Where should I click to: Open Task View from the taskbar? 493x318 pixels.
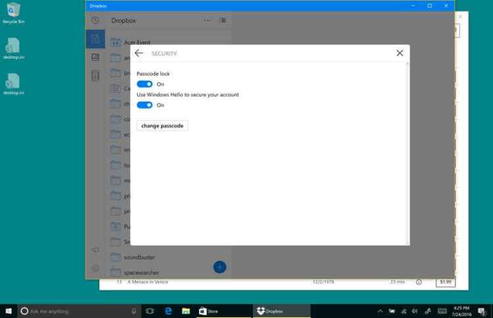[150, 311]
